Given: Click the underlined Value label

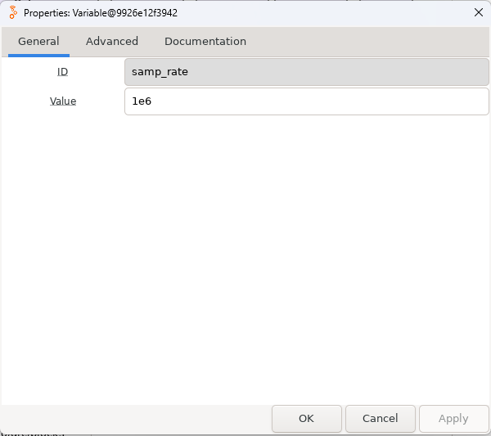Looking at the screenshot, I should click(x=63, y=101).
